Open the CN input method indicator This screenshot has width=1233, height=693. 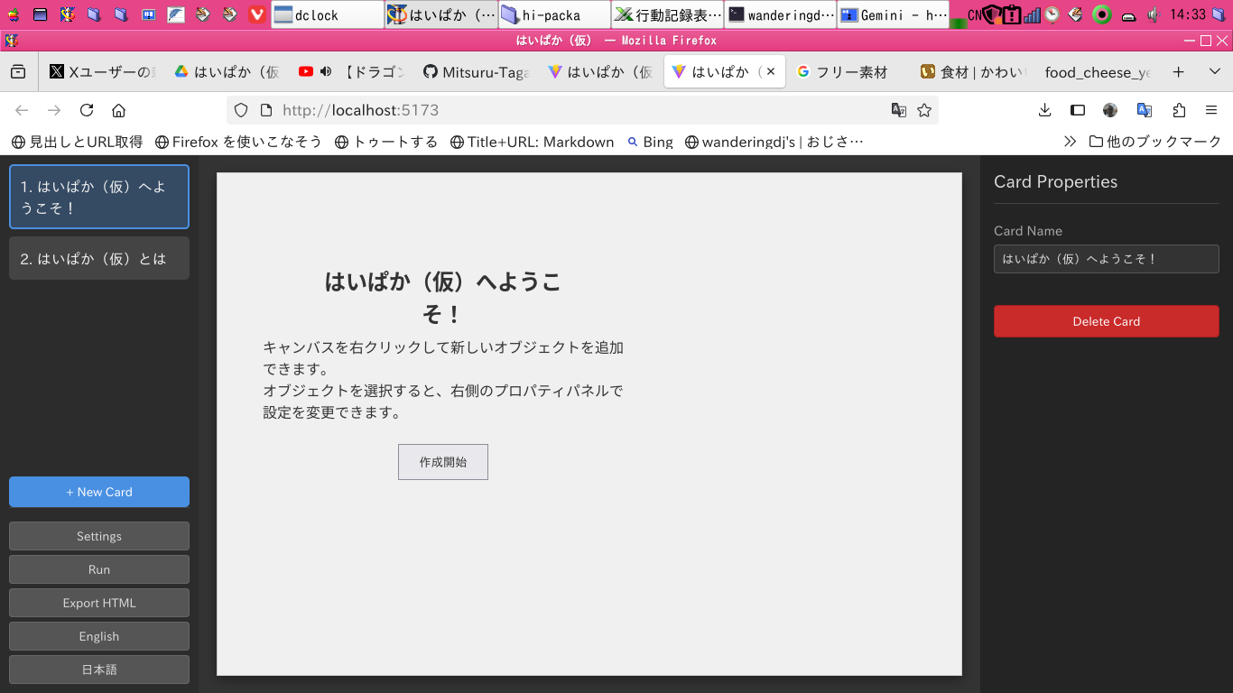coord(974,14)
